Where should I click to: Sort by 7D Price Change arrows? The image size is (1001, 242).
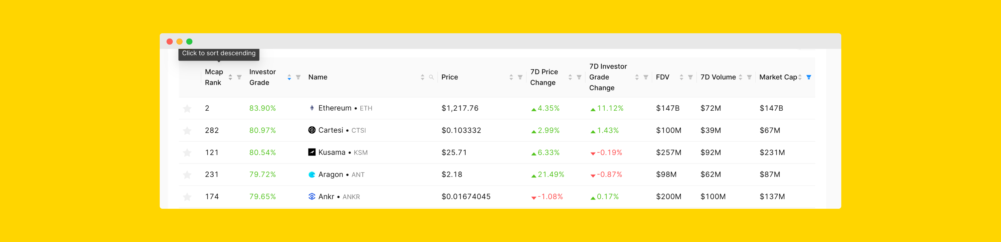pos(570,77)
